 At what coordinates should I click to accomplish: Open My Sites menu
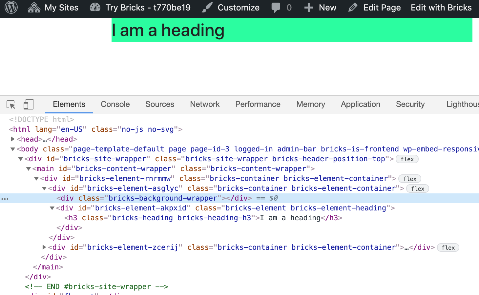click(61, 8)
